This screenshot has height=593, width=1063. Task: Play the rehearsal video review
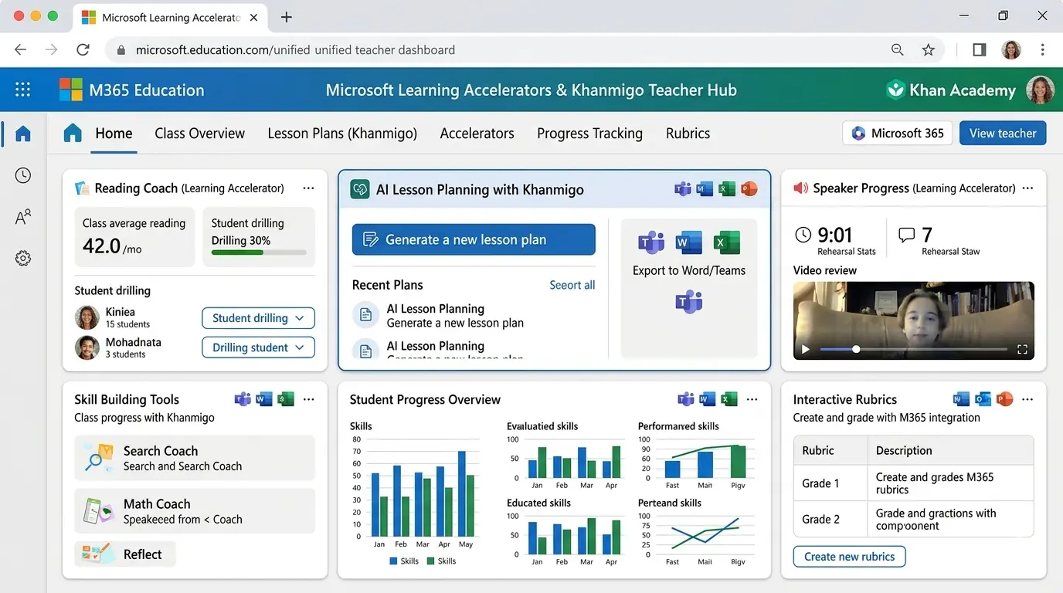coord(805,348)
